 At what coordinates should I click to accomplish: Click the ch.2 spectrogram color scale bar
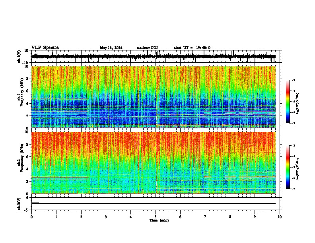(x=288, y=167)
